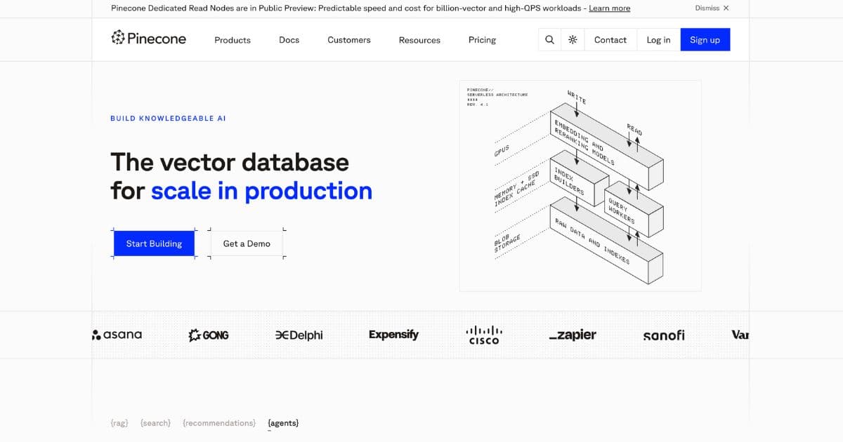843x442 pixels.
Task: Open the Learn more link in banner
Action: click(609, 8)
